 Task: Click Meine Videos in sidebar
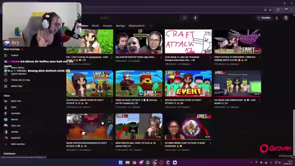click(x=18, y=68)
